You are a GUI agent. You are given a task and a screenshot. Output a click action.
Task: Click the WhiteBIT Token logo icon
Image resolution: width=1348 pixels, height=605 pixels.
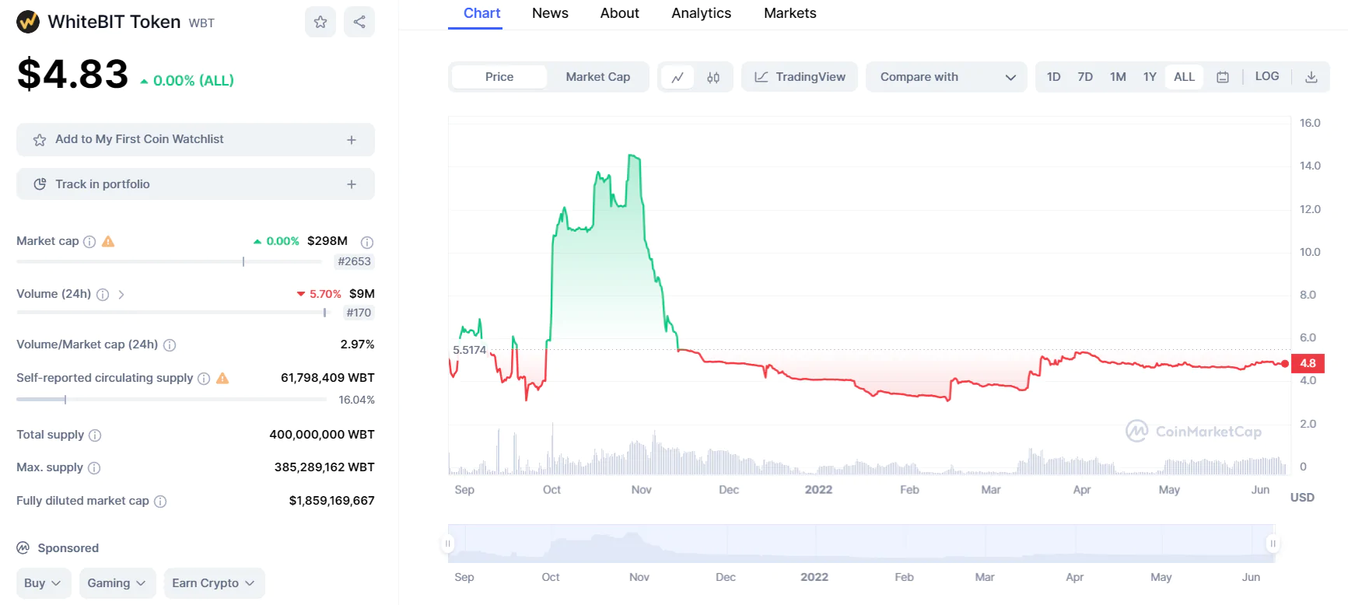pos(28,22)
